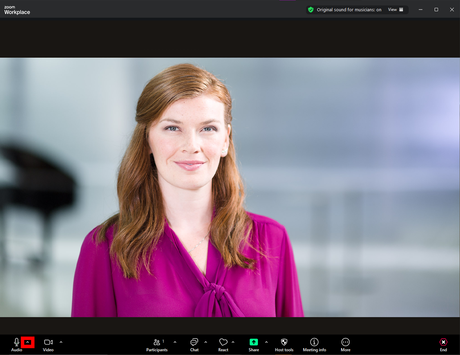
Task: Open the View layout menu
Action: pos(395,10)
